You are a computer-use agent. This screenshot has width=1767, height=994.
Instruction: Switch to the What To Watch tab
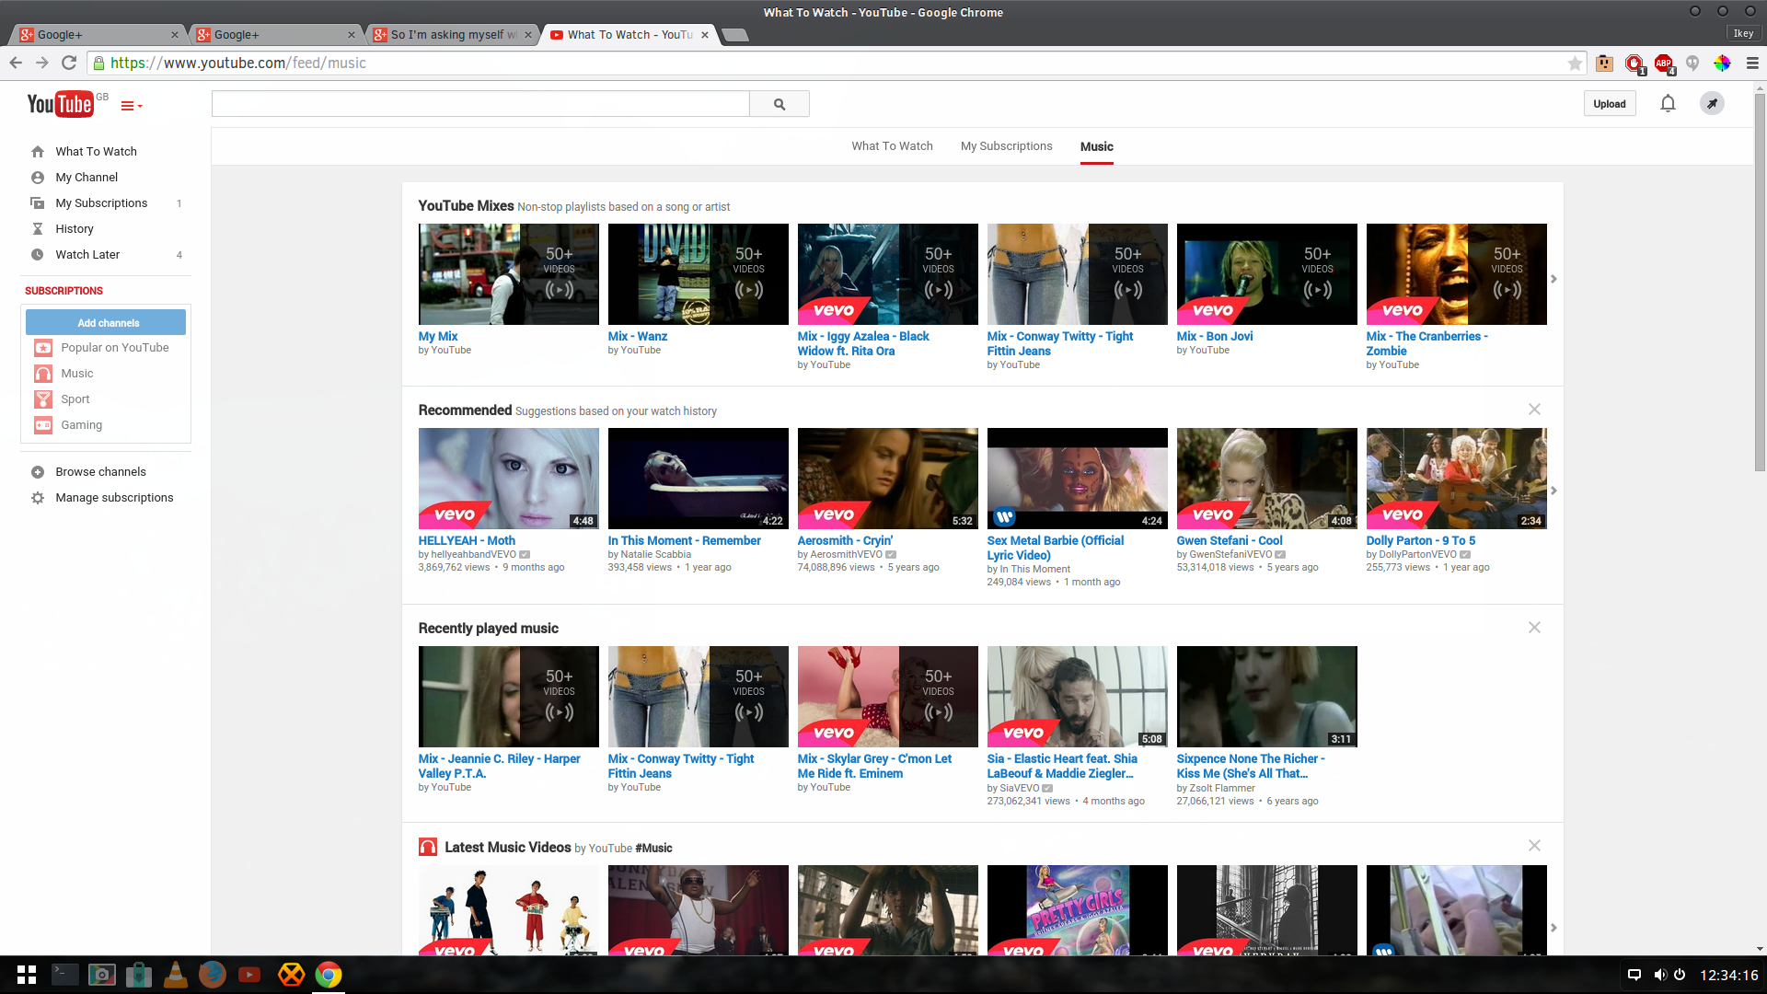click(892, 146)
